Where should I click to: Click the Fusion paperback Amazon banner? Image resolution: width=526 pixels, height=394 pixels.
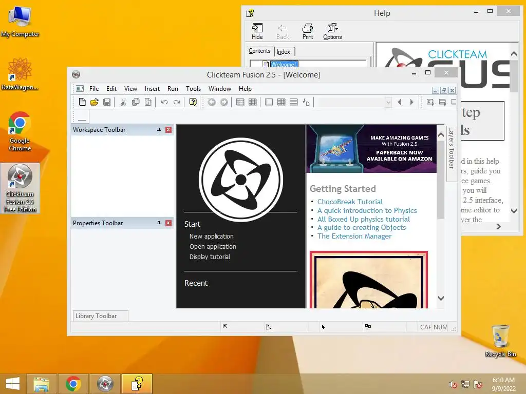[371, 148]
